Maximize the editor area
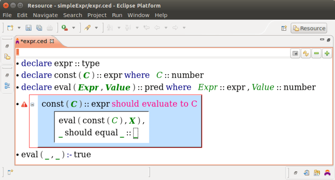 tap(328, 40)
